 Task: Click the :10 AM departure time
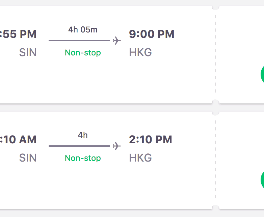tap(18, 140)
